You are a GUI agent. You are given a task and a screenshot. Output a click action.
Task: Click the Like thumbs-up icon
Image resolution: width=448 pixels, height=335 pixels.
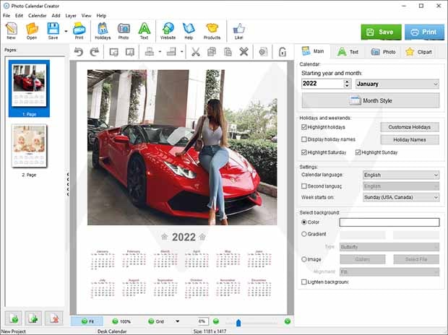239,31
